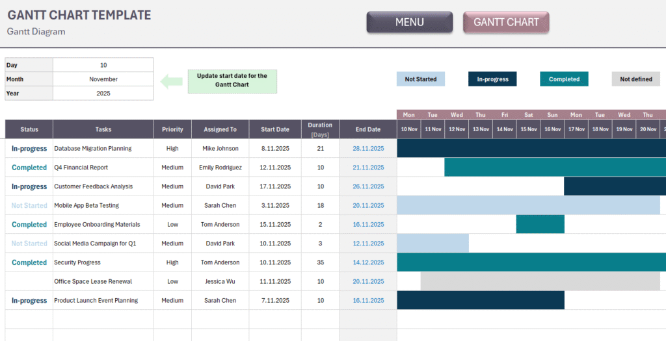Click the 10 Nov date header

tap(409, 129)
